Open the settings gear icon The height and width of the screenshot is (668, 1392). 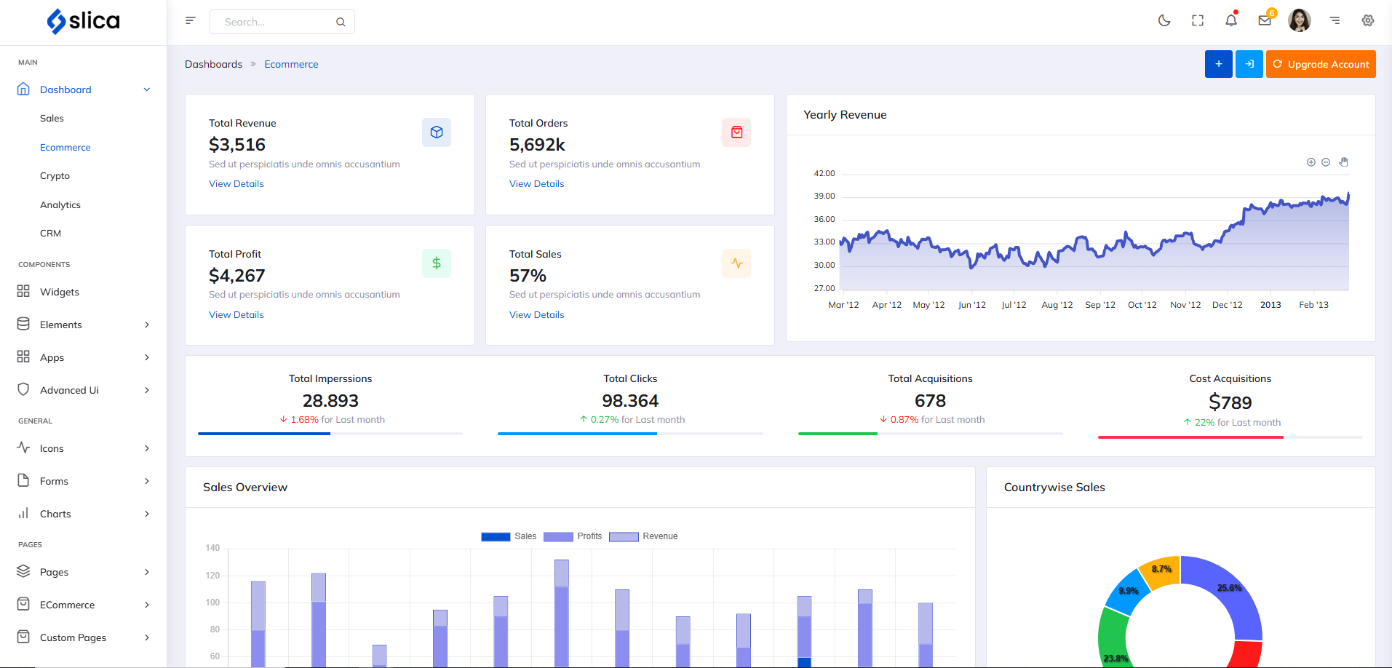(1368, 21)
